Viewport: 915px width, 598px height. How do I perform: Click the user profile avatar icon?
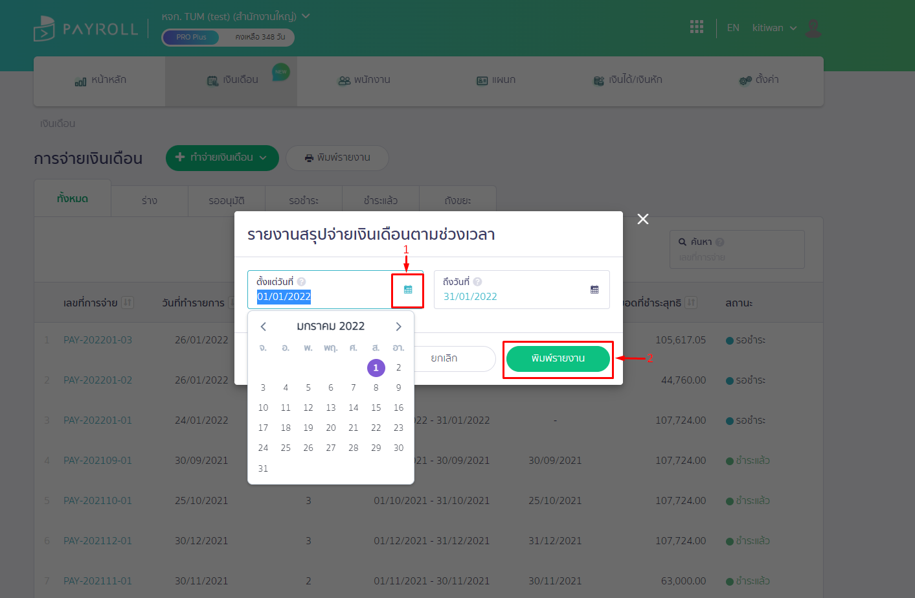tap(813, 28)
